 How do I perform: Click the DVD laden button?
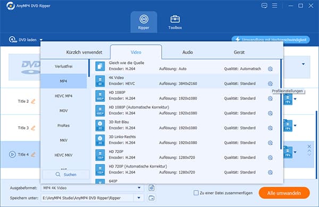coord(23,40)
